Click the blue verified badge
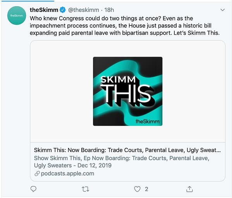Screen dimensions: 232x198 point(63,10)
